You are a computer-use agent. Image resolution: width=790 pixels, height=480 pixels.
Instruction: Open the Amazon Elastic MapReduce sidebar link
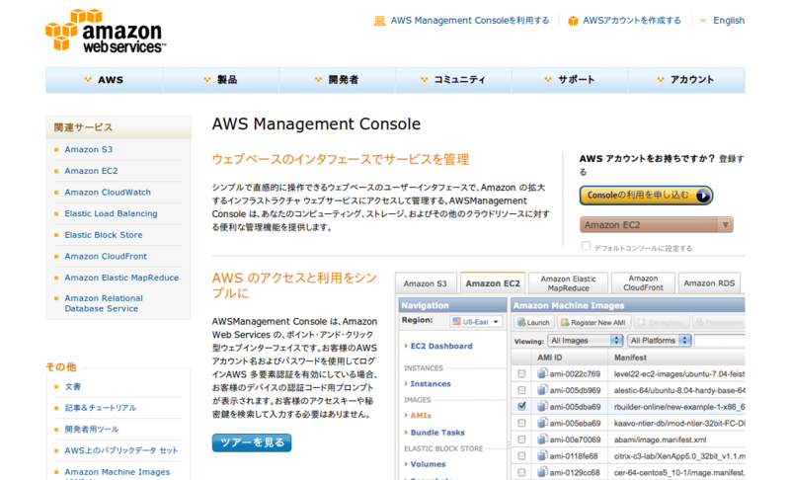point(121,278)
